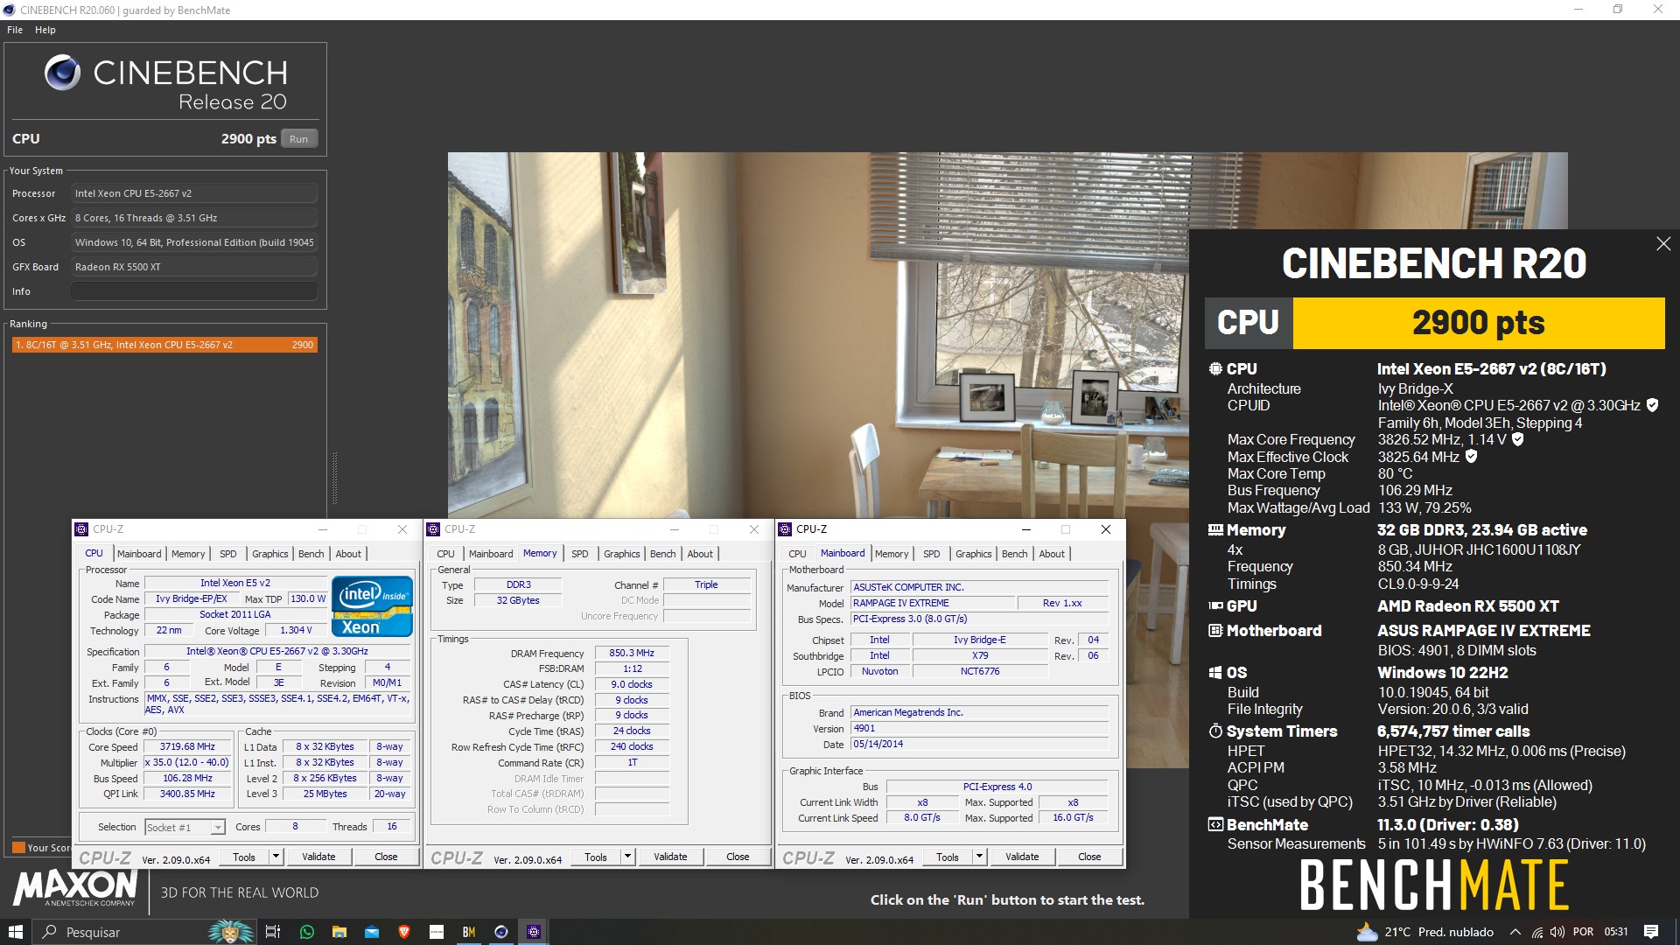
Task: Open Graphics tab in second CPU-Z window
Action: 622,554
